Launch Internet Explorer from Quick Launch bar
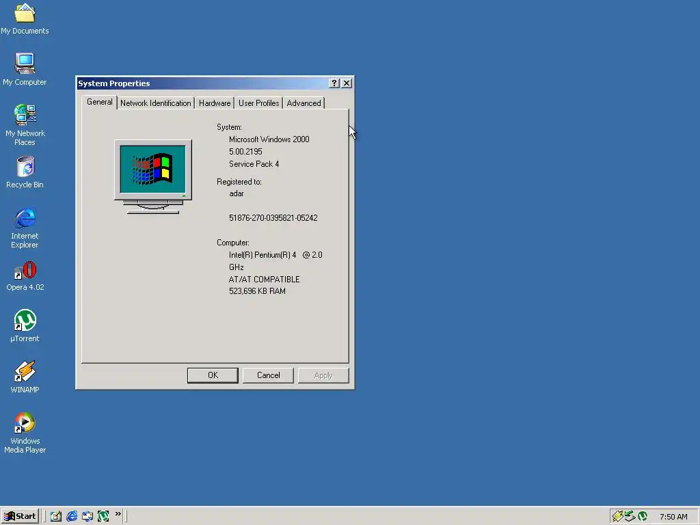Viewport: 700px width, 525px height. coord(72,516)
